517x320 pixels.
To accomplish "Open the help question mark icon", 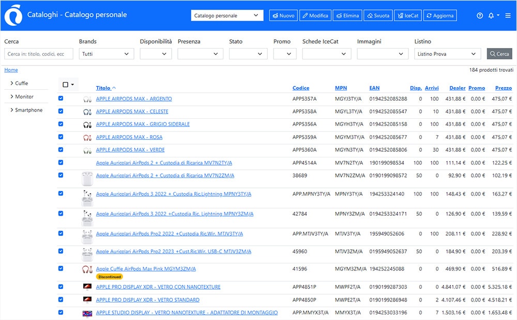I will pyautogui.click(x=480, y=15).
